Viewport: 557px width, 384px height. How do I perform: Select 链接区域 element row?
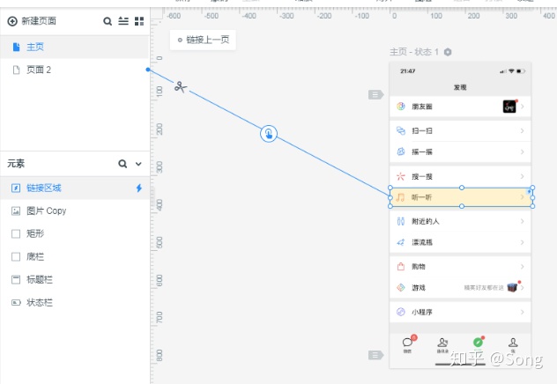click(74, 188)
